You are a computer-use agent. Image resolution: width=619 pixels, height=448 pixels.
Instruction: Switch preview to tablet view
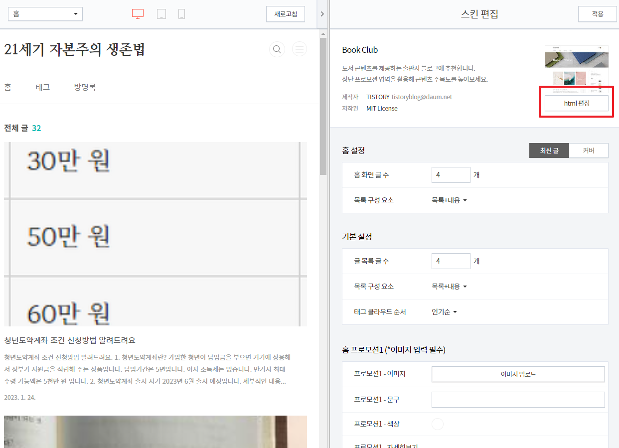(x=161, y=14)
